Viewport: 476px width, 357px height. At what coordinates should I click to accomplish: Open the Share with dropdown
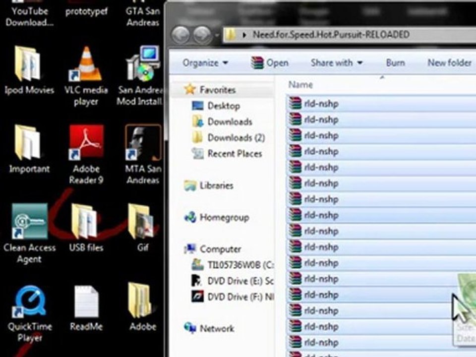pos(337,63)
